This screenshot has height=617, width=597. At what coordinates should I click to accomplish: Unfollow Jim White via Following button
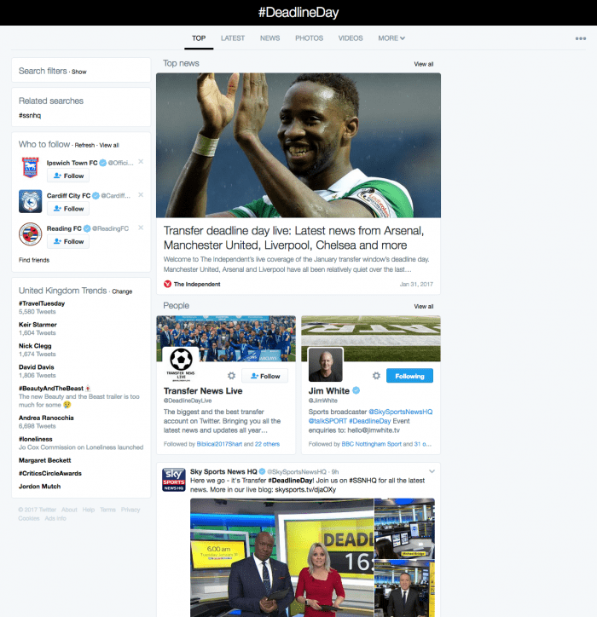(x=409, y=376)
